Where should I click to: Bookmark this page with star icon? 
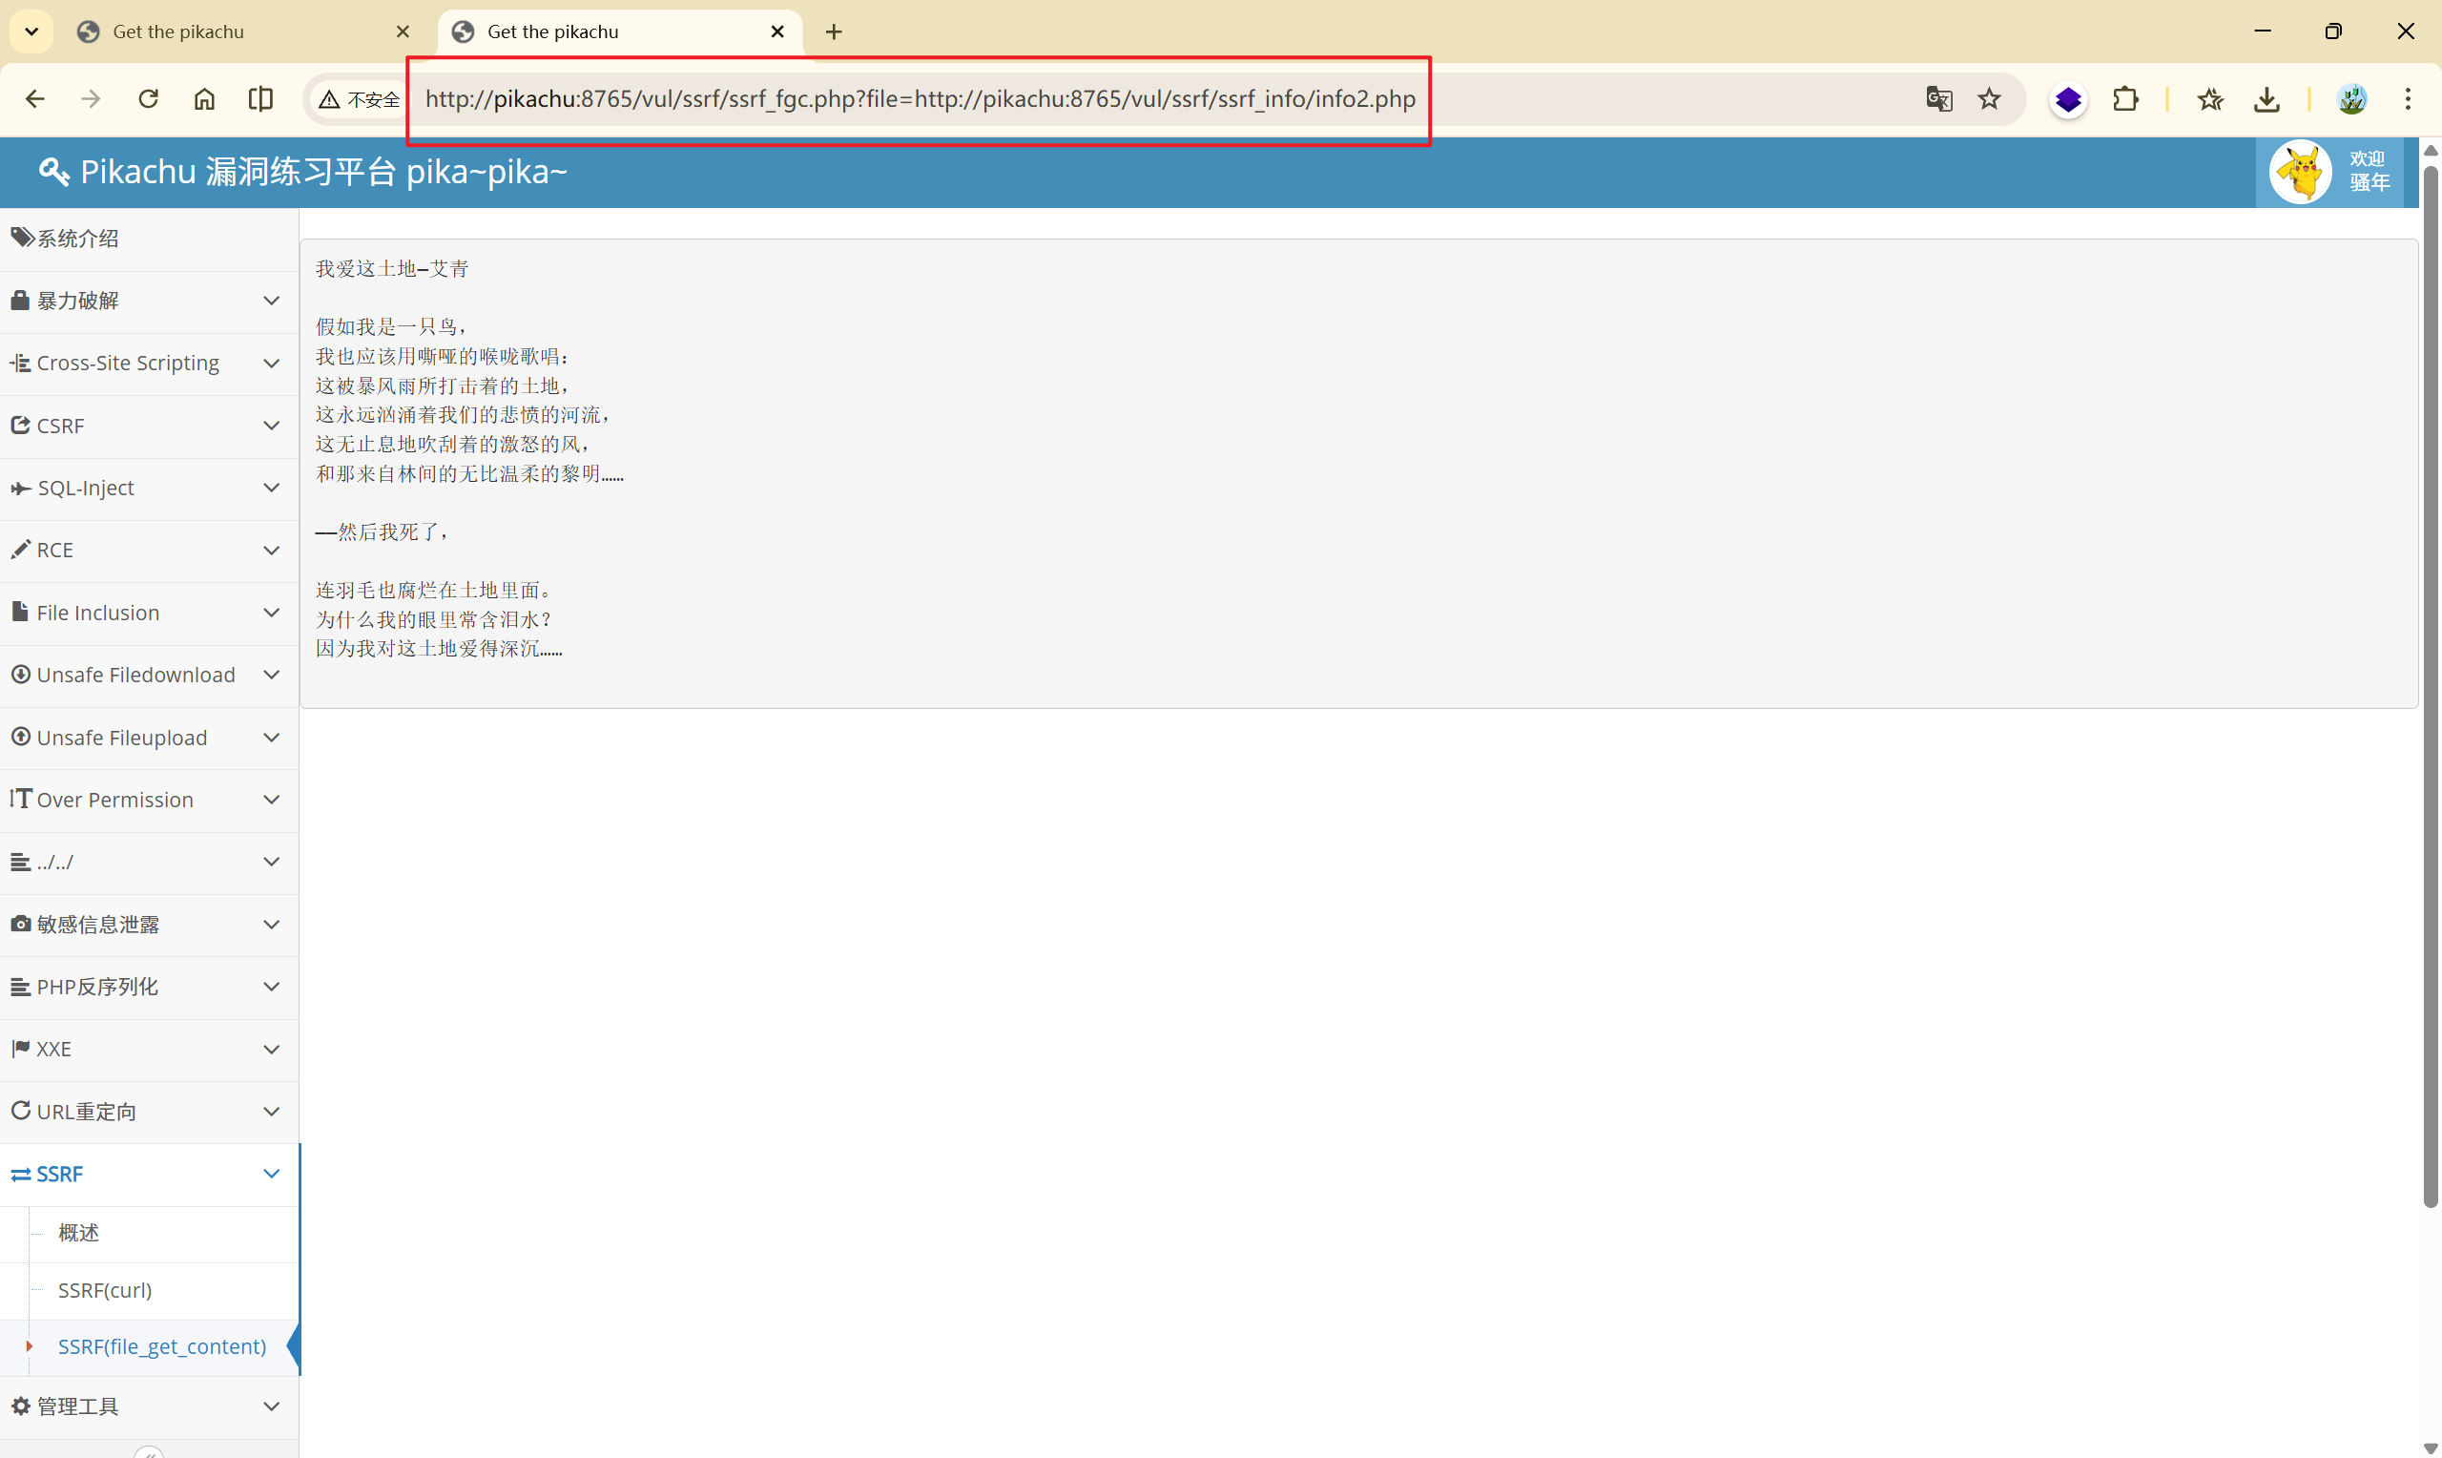click(x=1989, y=99)
